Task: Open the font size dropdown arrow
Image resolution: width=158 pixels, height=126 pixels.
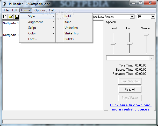Action: [153, 17]
